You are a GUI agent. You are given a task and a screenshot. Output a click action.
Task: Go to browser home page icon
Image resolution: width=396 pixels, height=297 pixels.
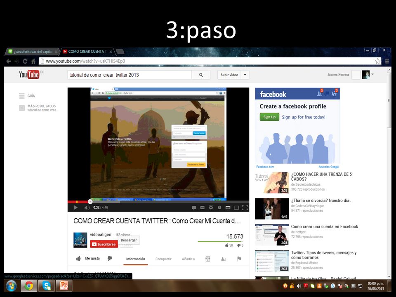33,61
